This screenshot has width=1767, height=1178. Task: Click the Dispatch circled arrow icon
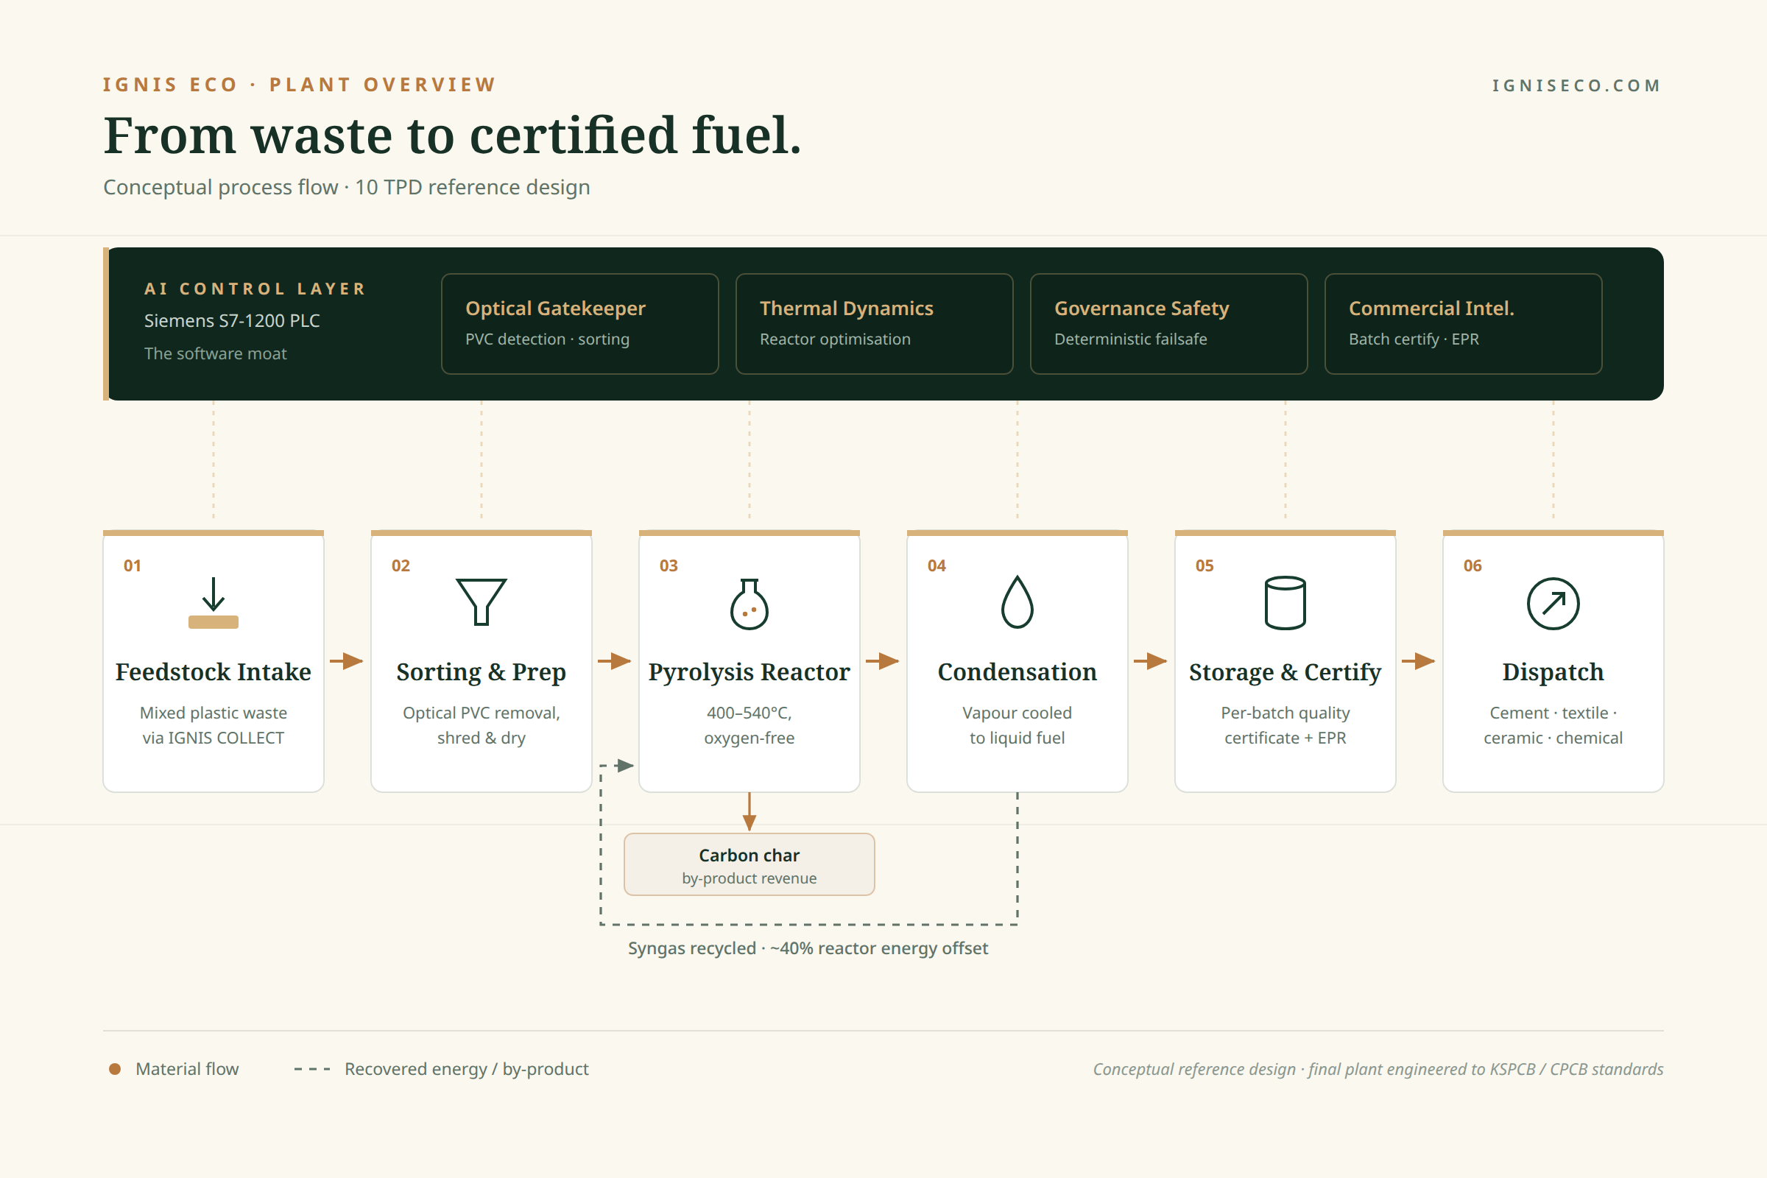pos(1553,603)
